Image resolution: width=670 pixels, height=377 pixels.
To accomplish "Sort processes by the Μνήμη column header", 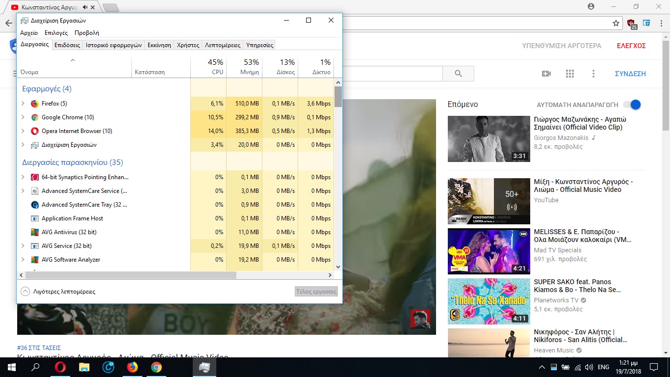I will pyautogui.click(x=244, y=67).
